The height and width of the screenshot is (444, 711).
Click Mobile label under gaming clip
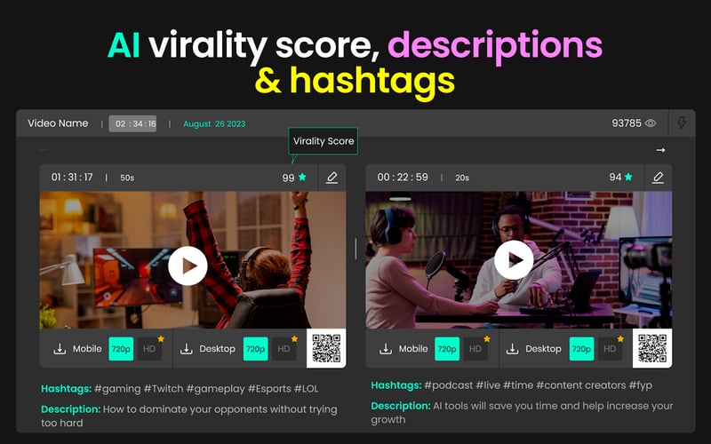tap(87, 349)
